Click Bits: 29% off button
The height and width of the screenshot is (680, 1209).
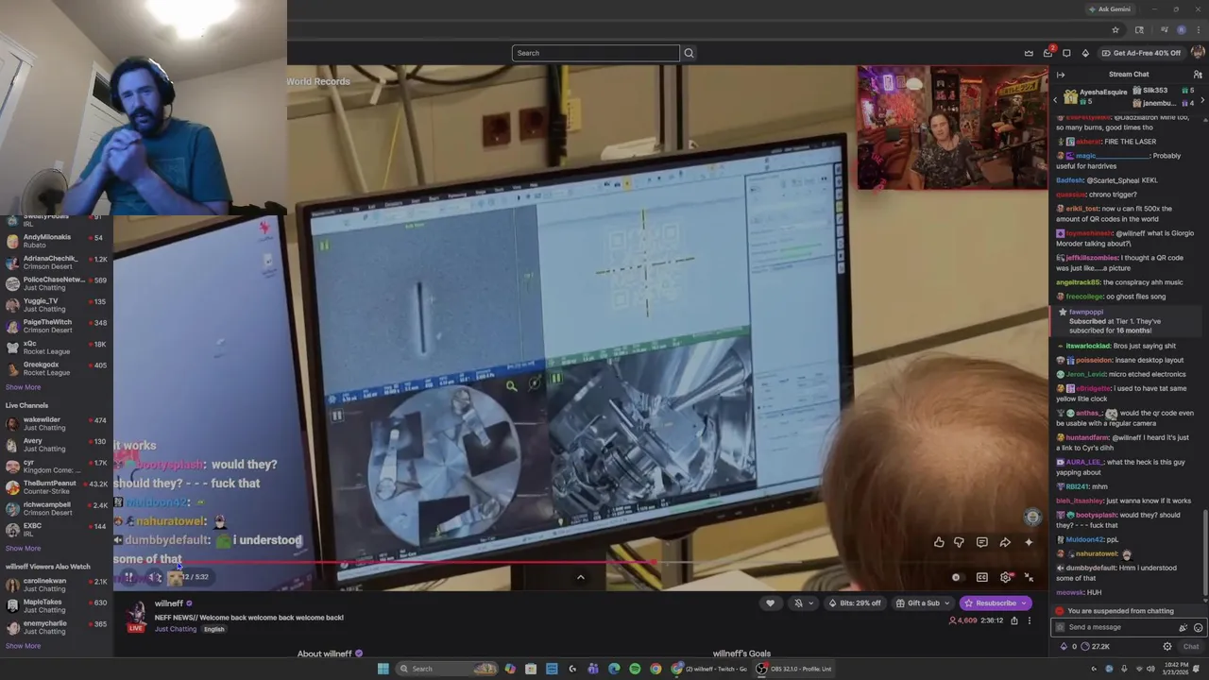(x=856, y=603)
